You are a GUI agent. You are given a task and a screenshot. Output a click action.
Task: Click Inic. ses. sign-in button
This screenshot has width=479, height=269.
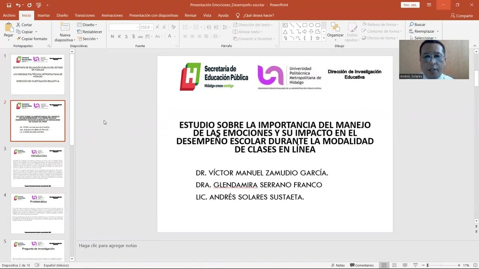pos(411,5)
